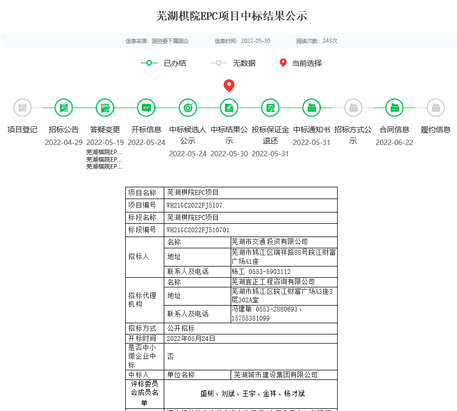Click the 招标公告 text label

[x=64, y=130]
